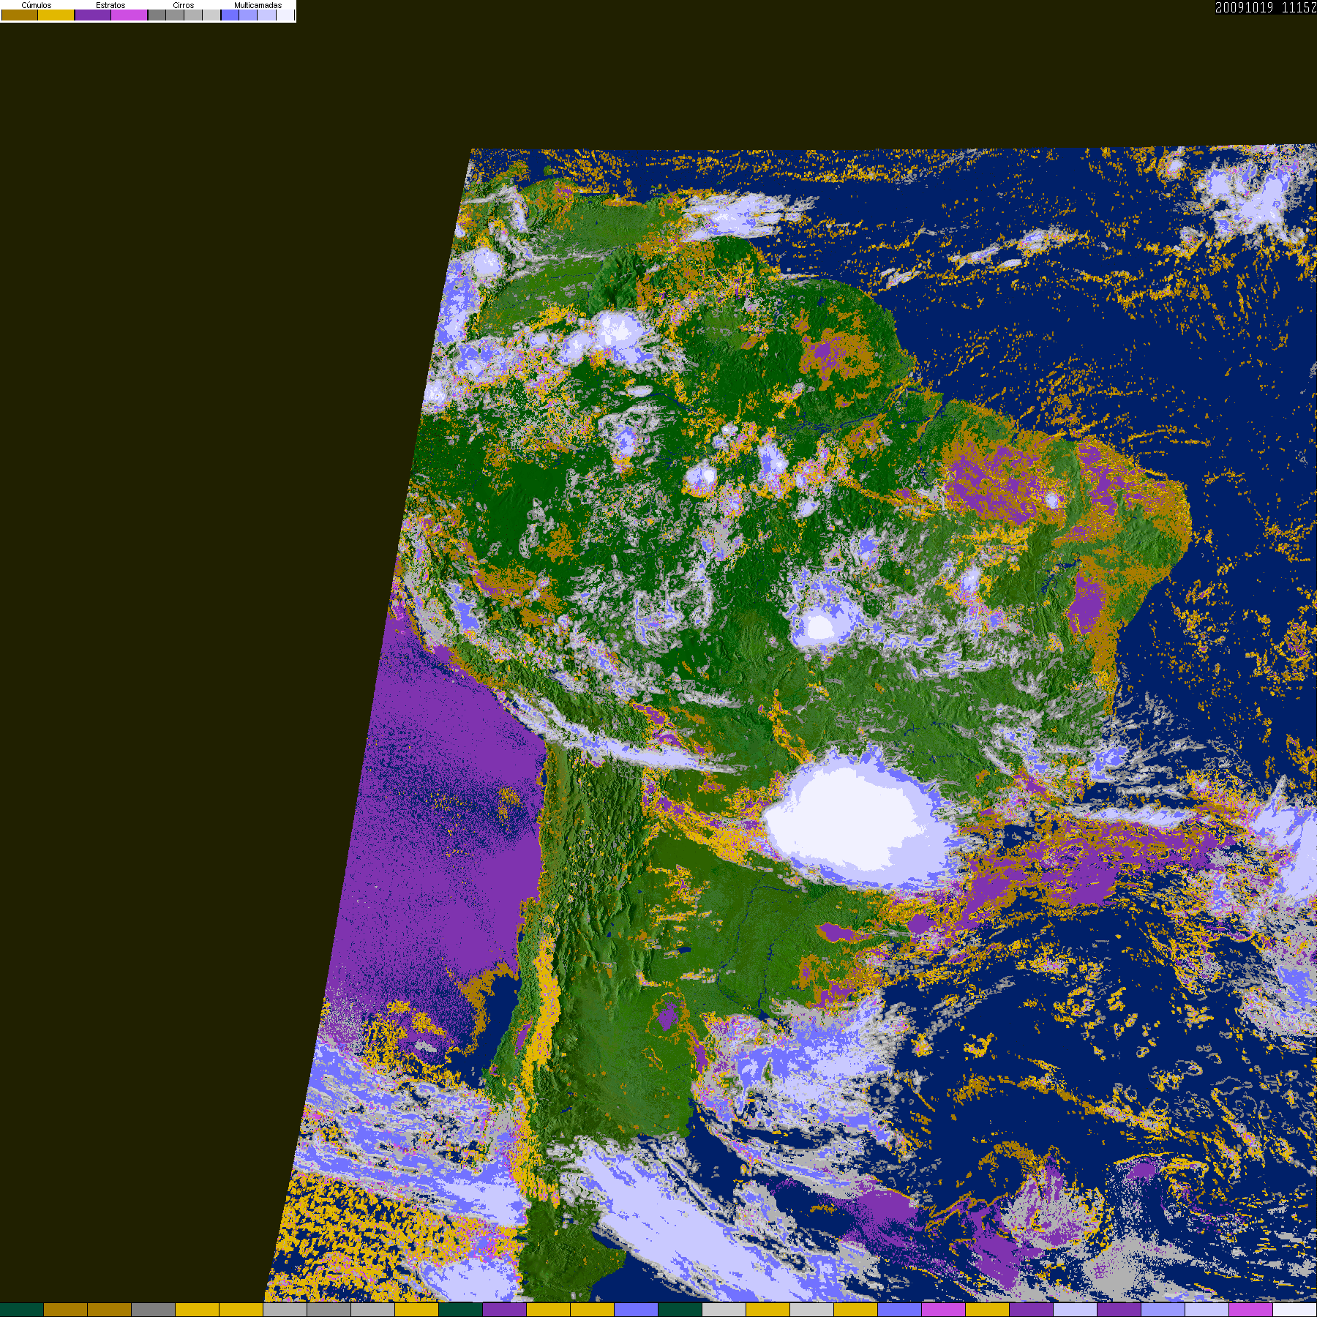Pick the second periwinkle Multicamadas legend swatch

(x=248, y=15)
